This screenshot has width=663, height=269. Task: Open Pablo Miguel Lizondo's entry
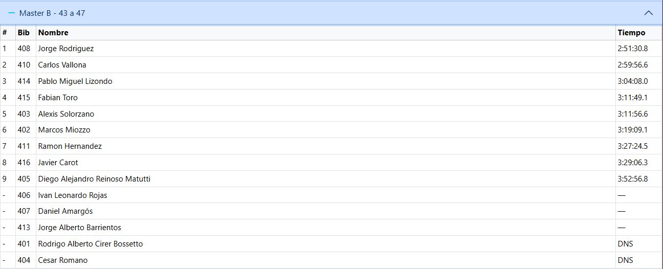click(75, 81)
